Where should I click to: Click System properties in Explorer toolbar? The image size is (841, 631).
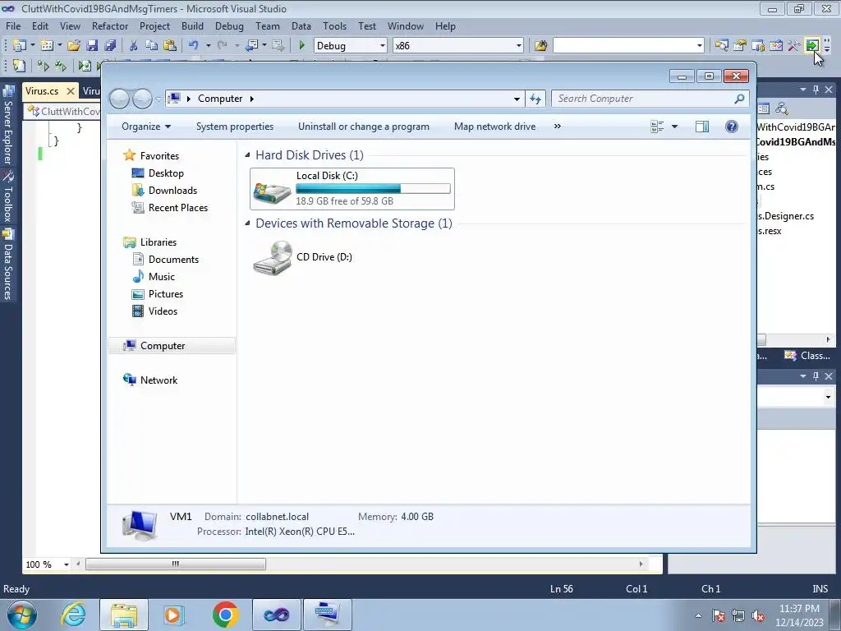point(234,127)
